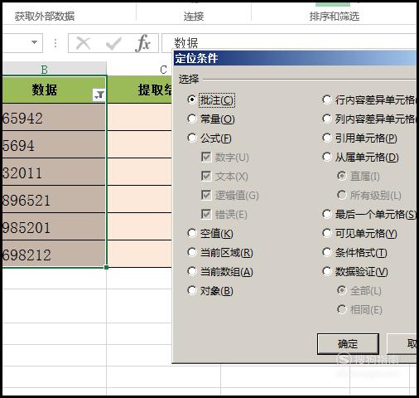This screenshot has width=419, height=398.
Task: Click the cell containing 5694
Action: (55, 144)
